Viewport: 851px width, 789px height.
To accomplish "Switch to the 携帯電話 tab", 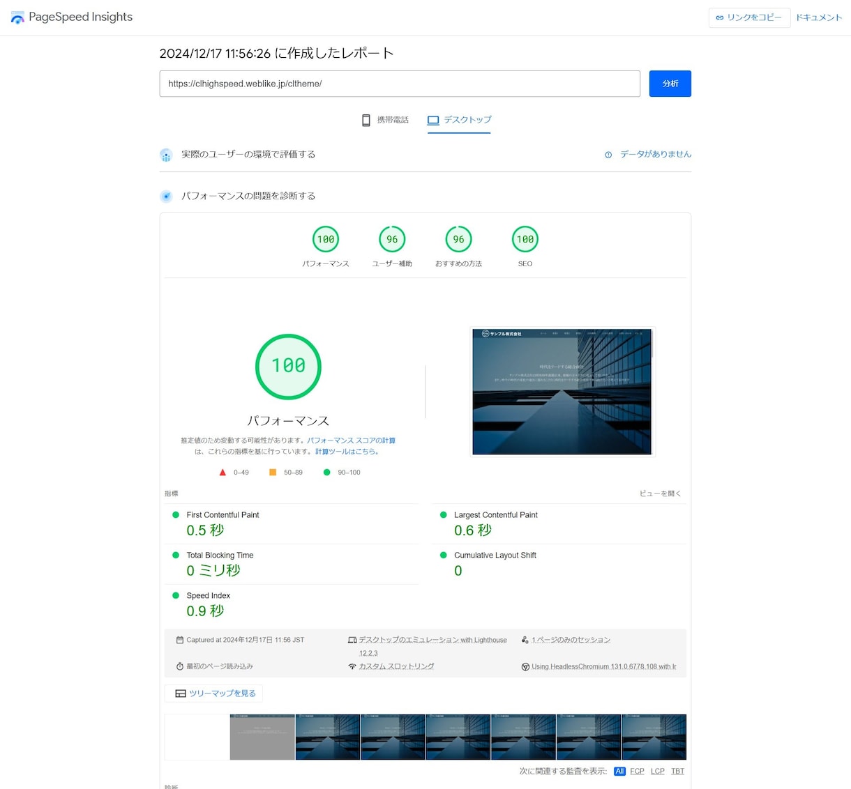I will pos(385,120).
